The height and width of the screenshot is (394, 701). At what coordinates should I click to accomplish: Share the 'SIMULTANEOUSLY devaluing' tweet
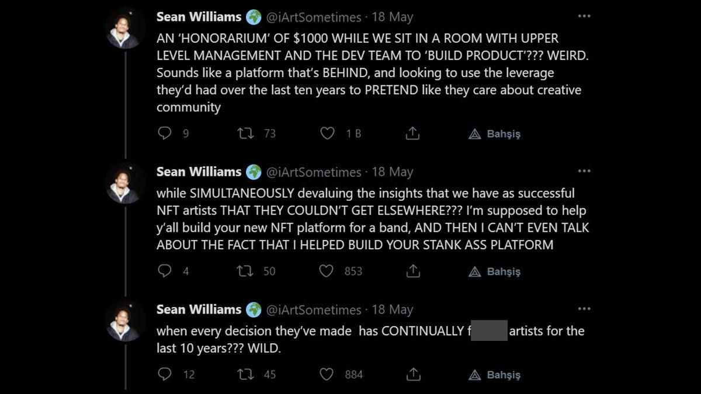pyautogui.click(x=412, y=271)
